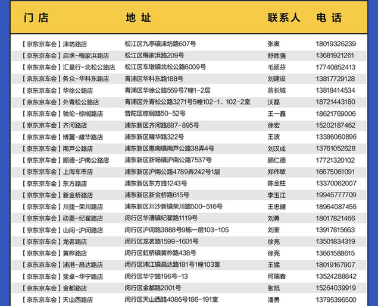Select the store 顺德-沪南公路店

pos(86,160)
